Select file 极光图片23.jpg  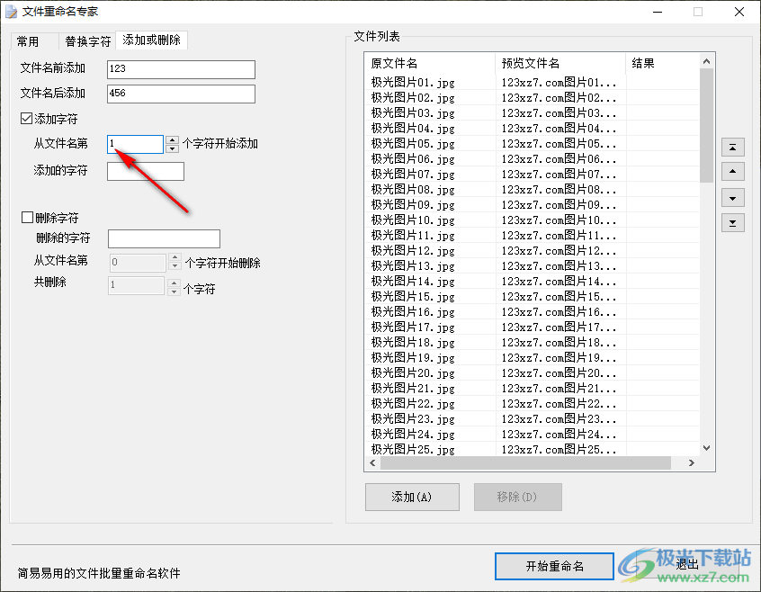(413, 418)
